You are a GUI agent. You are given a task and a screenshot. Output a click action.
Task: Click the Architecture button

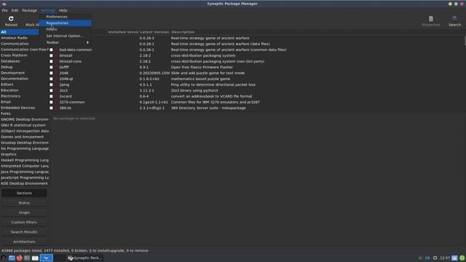pos(24,242)
